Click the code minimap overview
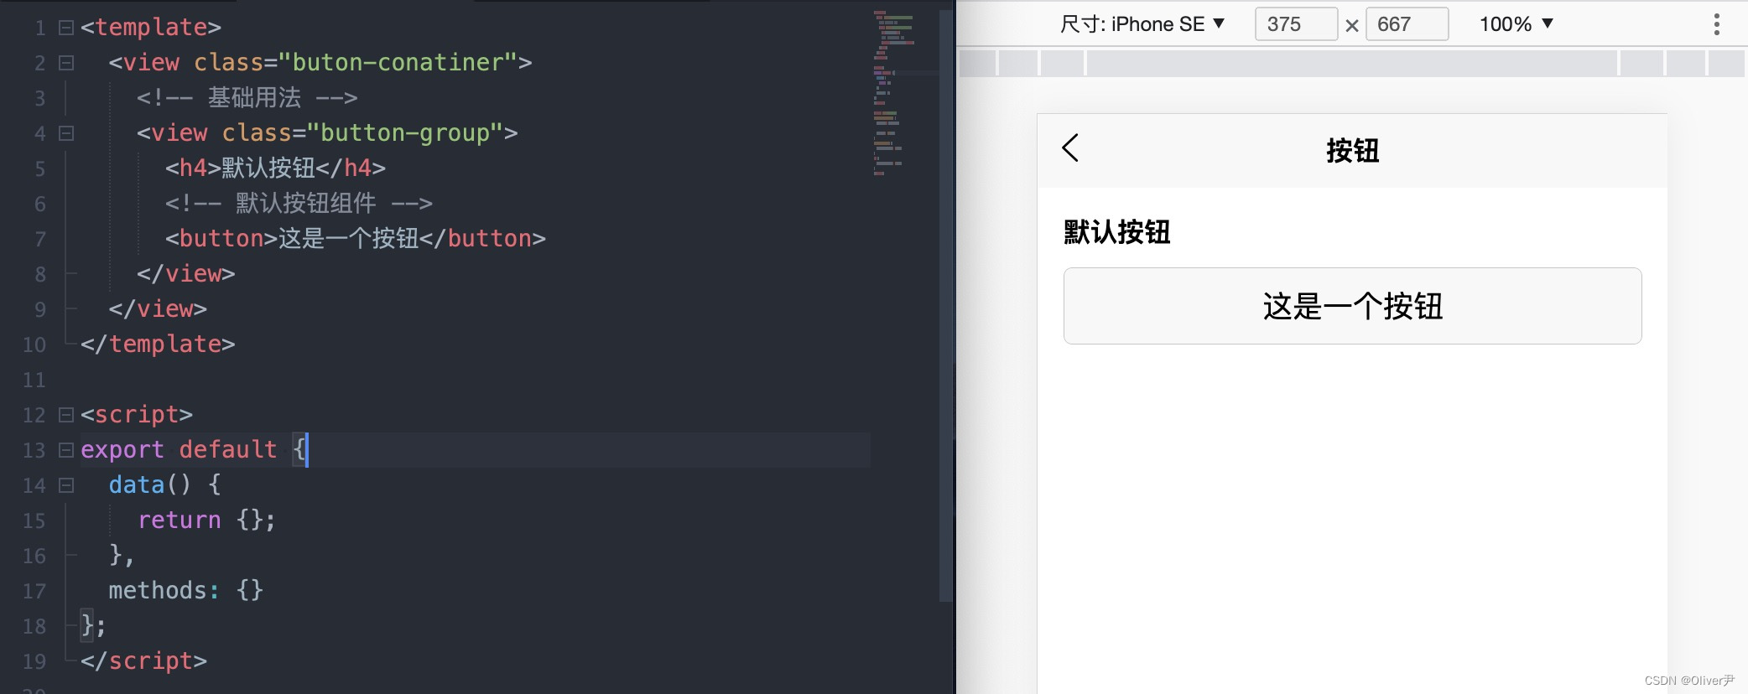 click(x=894, y=92)
